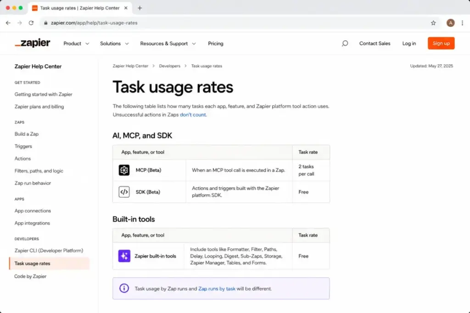Open Triggers in sidebar
470x313 pixels.
point(23,146)
